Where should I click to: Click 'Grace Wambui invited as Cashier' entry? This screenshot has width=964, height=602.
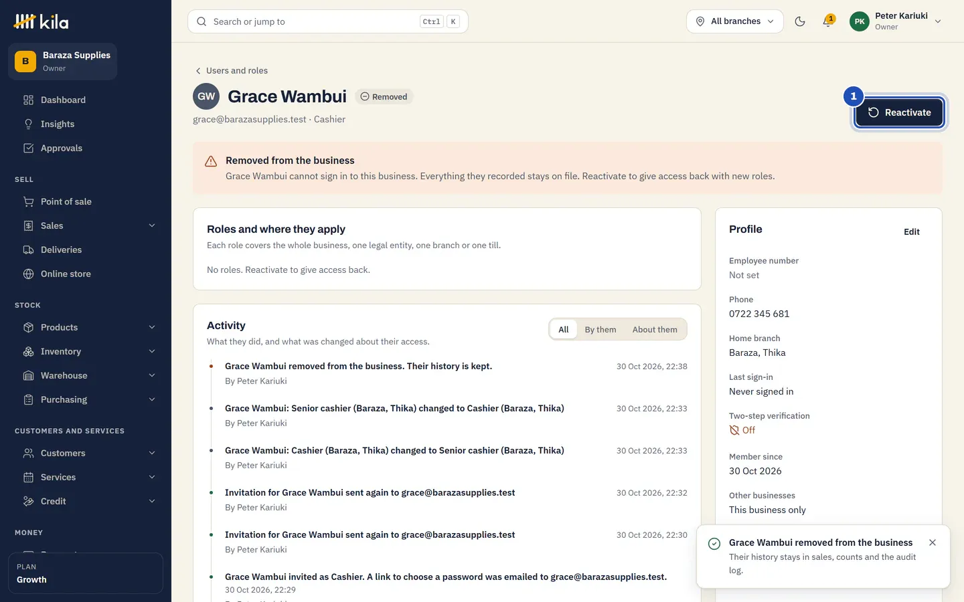(446, 577)
